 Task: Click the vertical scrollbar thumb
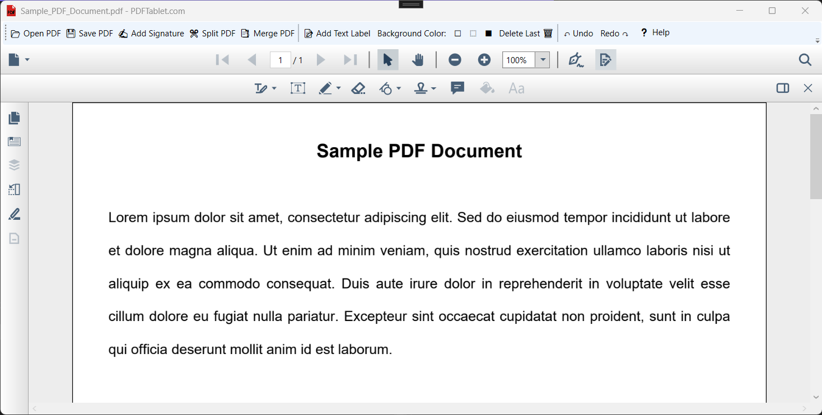point(816,157)
